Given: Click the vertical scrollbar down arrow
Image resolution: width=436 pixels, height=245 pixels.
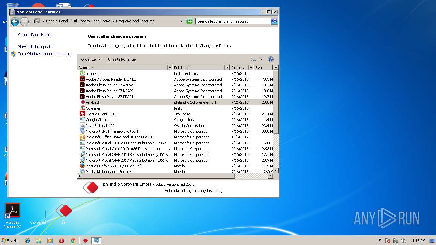Looking at the screenshot, I should pyautogui.click(x=276, y=170).
